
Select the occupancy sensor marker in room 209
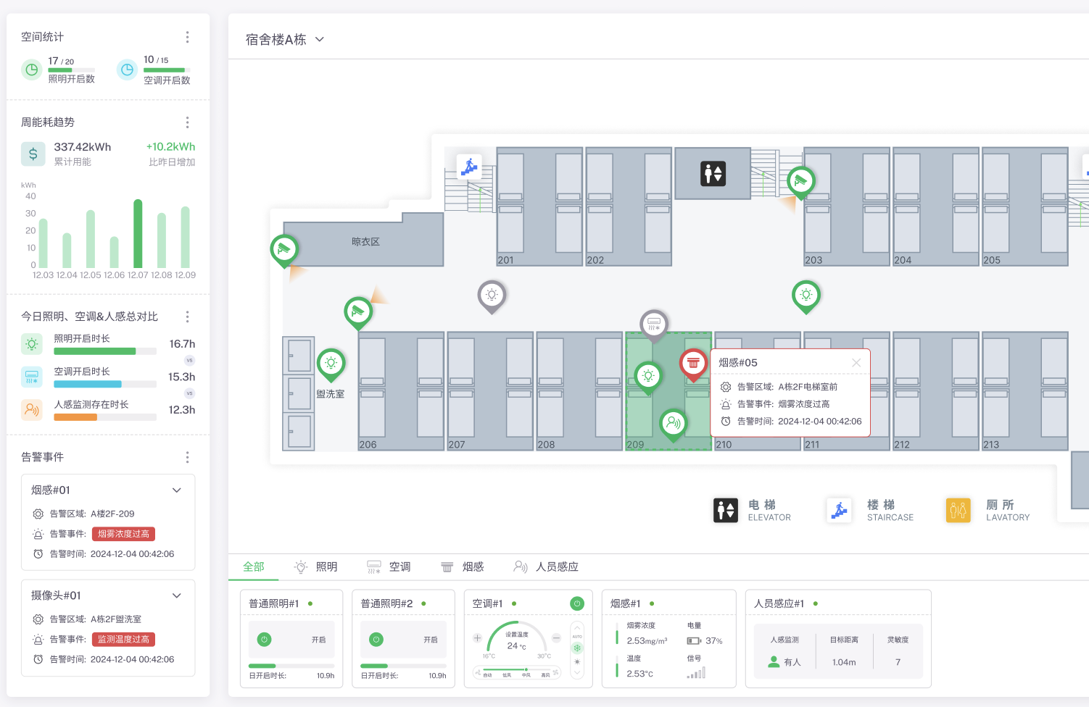click(673, 422)
